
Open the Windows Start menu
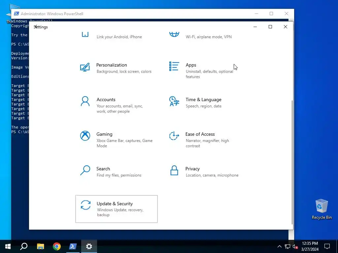click(x=8, y=246)
